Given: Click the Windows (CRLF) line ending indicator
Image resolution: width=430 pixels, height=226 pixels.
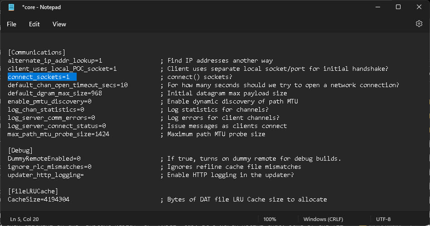Looking at the screenshot, I should coord(323,219).
